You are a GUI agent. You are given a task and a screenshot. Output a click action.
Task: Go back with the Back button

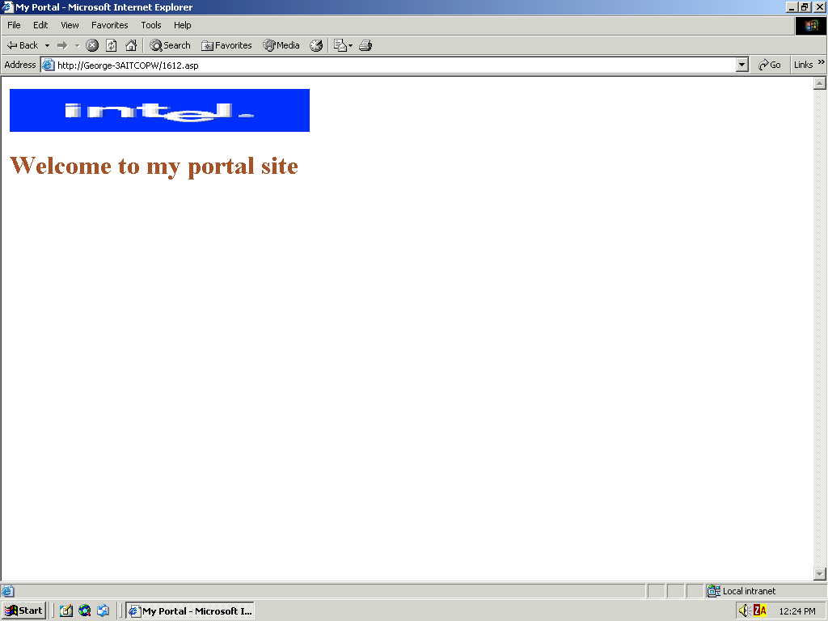[23, 45]
